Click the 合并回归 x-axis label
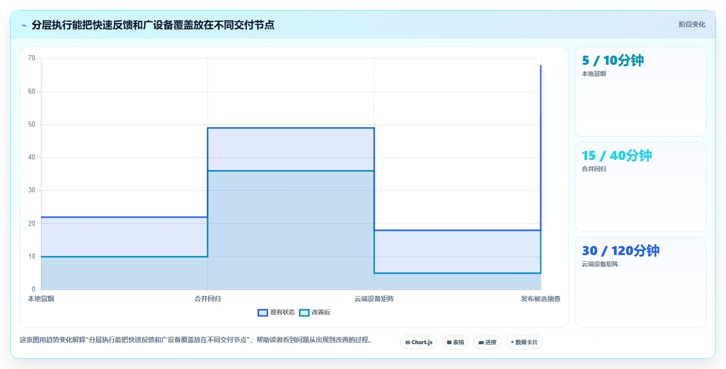 pos(207,299)
